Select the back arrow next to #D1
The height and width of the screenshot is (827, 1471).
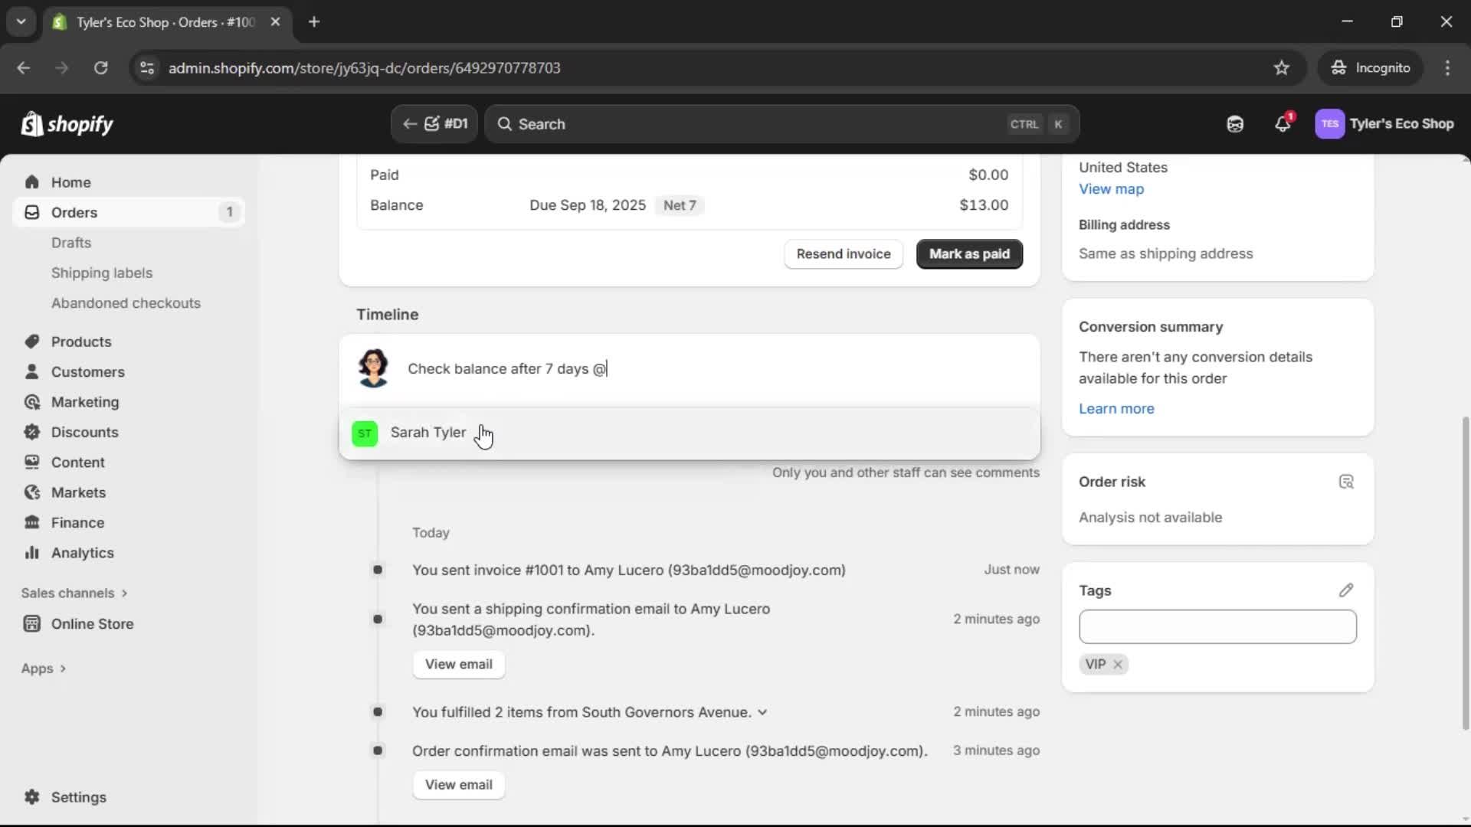point(410,123)
